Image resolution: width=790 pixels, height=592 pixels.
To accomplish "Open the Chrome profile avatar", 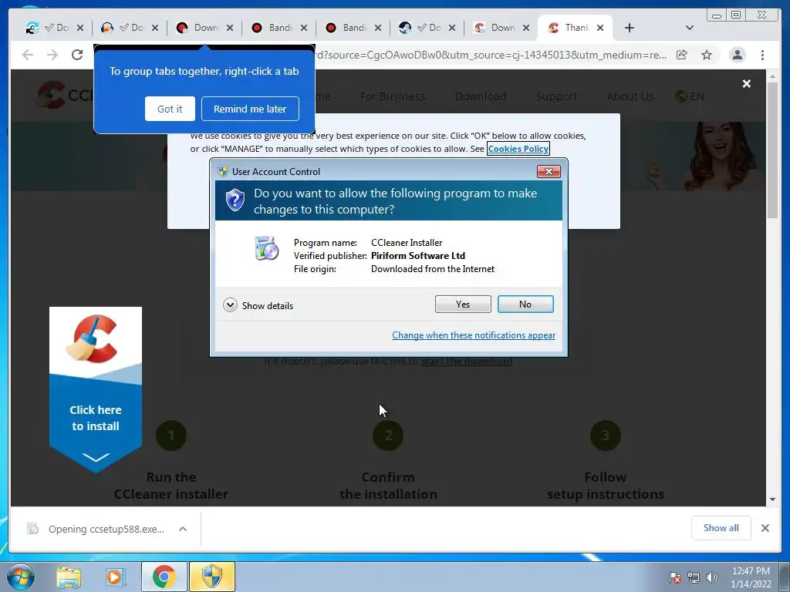I will click(737, 55).
